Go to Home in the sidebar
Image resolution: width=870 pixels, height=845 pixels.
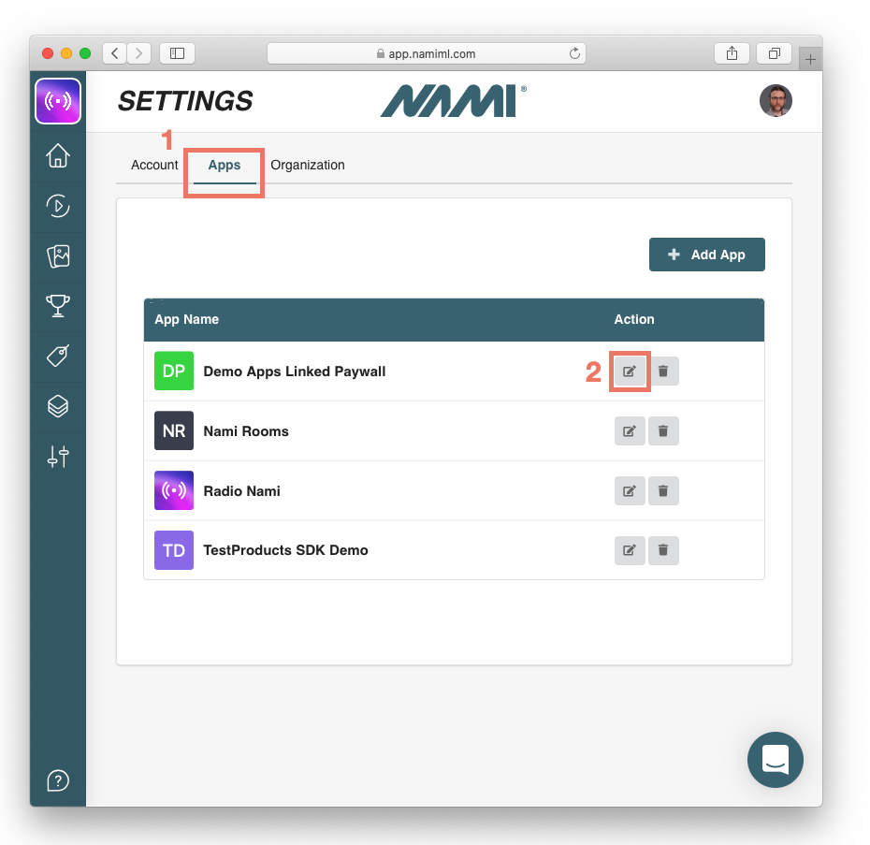58,155
